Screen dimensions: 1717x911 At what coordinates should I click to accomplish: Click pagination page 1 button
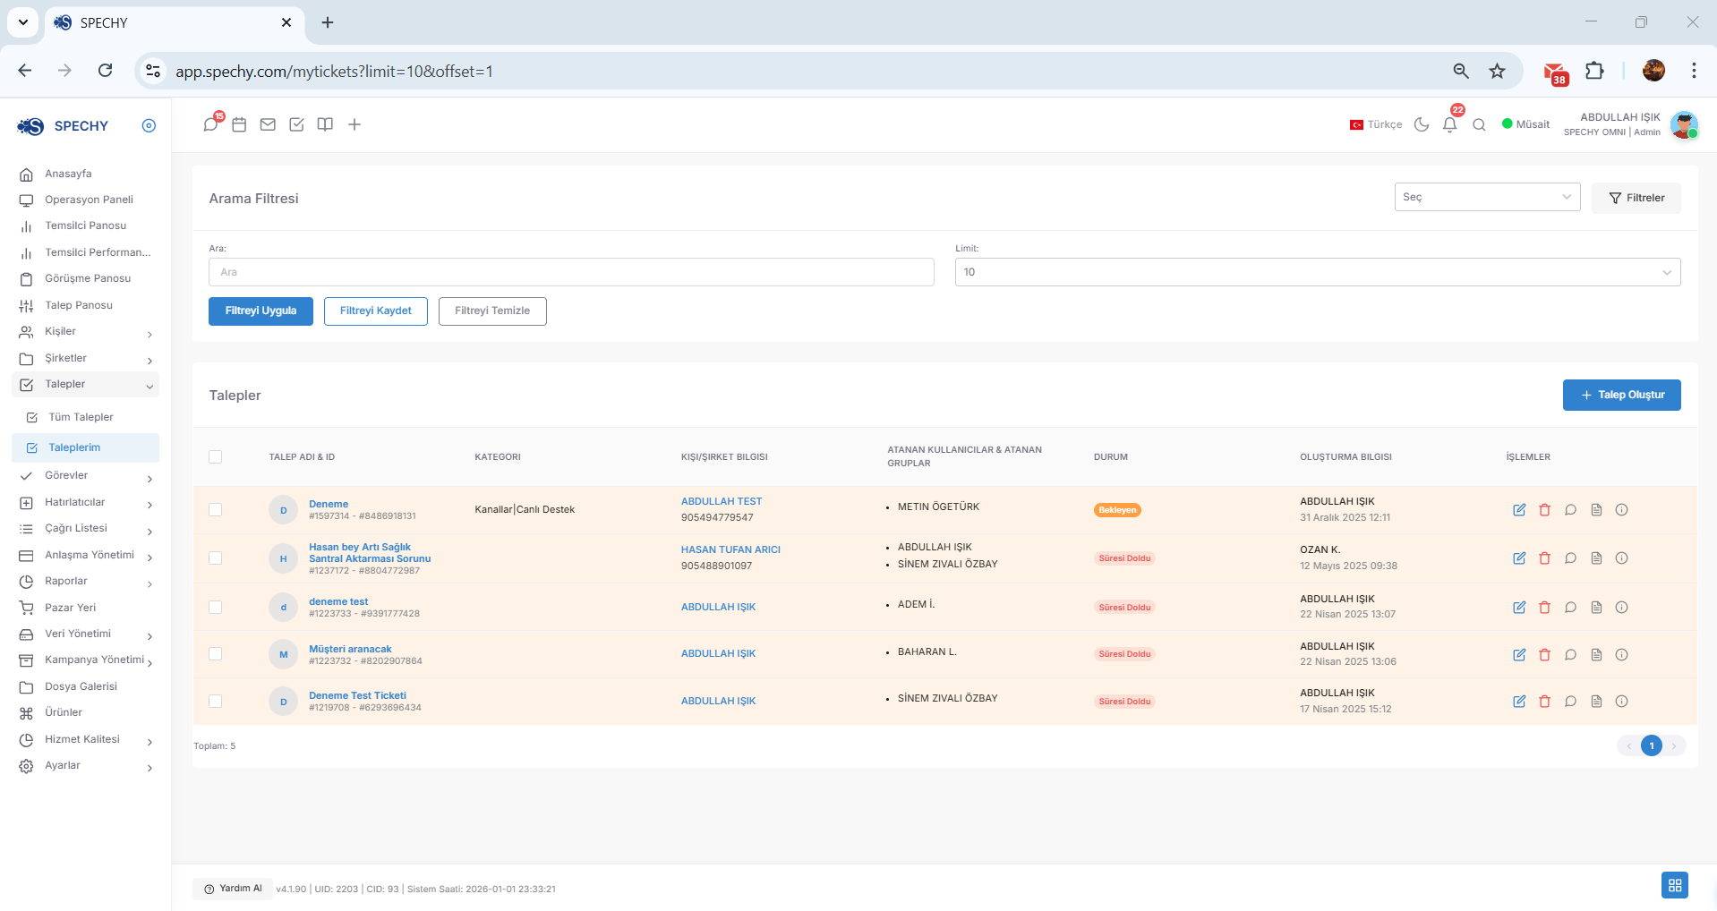click(1652, 745)
